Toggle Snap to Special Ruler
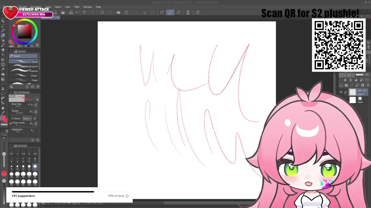The image size is (371, 208). [x=170, y=12]
